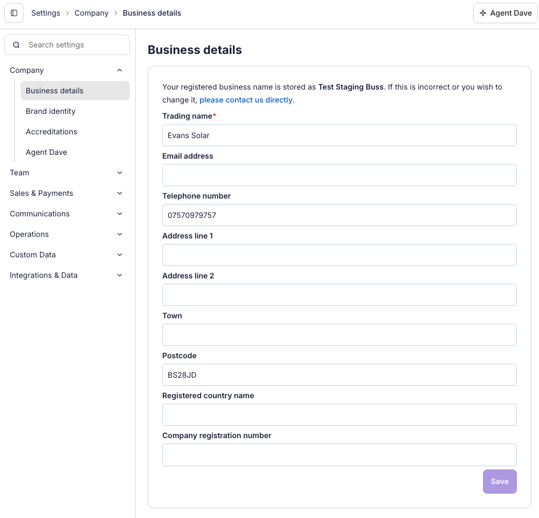
Task: Click the 'Registered country name' label
Action: click(x=208, y=396)
